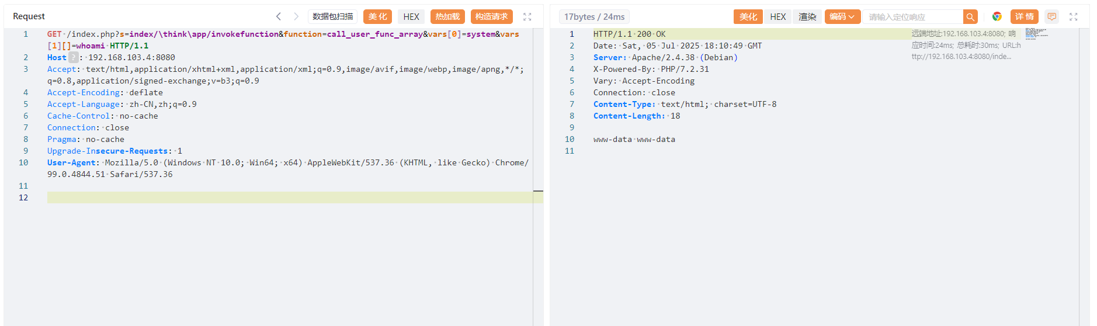Switch the Request panel to HEX view
Viewport: 1097px width, 326px height.
pos(411,16)
